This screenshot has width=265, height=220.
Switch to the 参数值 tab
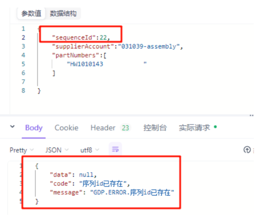pos(31,13)
